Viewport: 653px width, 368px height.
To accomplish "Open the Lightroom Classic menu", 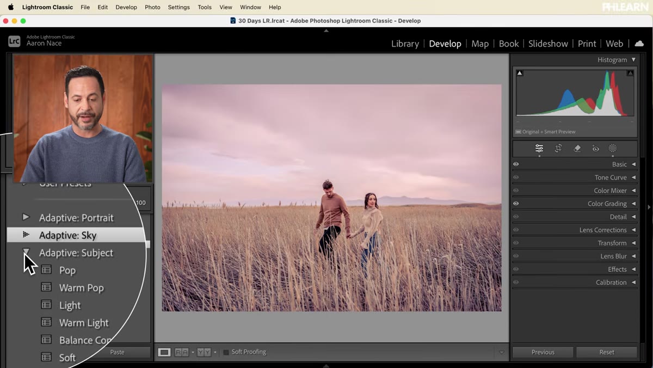I will [47, 7].
